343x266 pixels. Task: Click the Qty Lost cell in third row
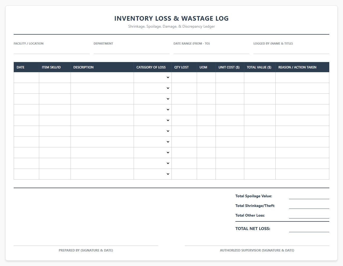coord(184,99)
